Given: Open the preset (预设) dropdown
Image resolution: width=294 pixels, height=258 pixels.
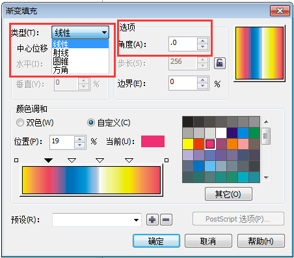Looking at the screenshot, I should pos(97,220).
